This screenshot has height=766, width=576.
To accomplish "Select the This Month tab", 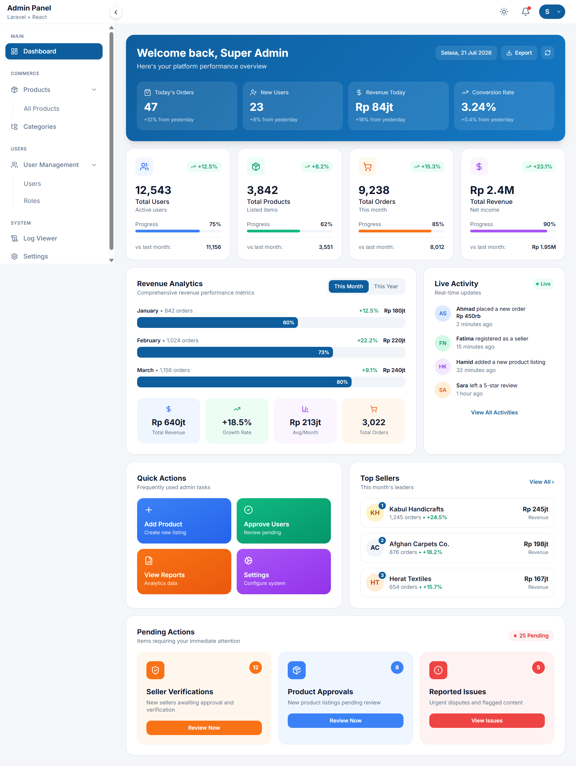I will point(348,286).
